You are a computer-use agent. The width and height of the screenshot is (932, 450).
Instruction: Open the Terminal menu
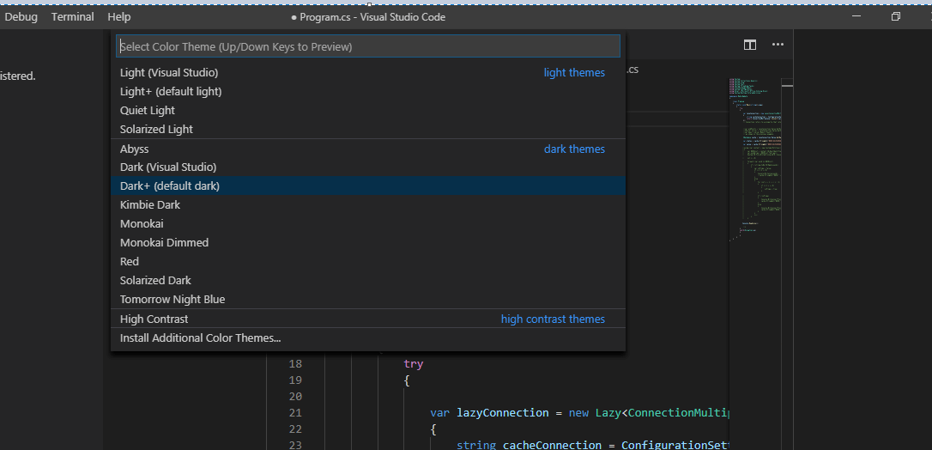point(73,17)
